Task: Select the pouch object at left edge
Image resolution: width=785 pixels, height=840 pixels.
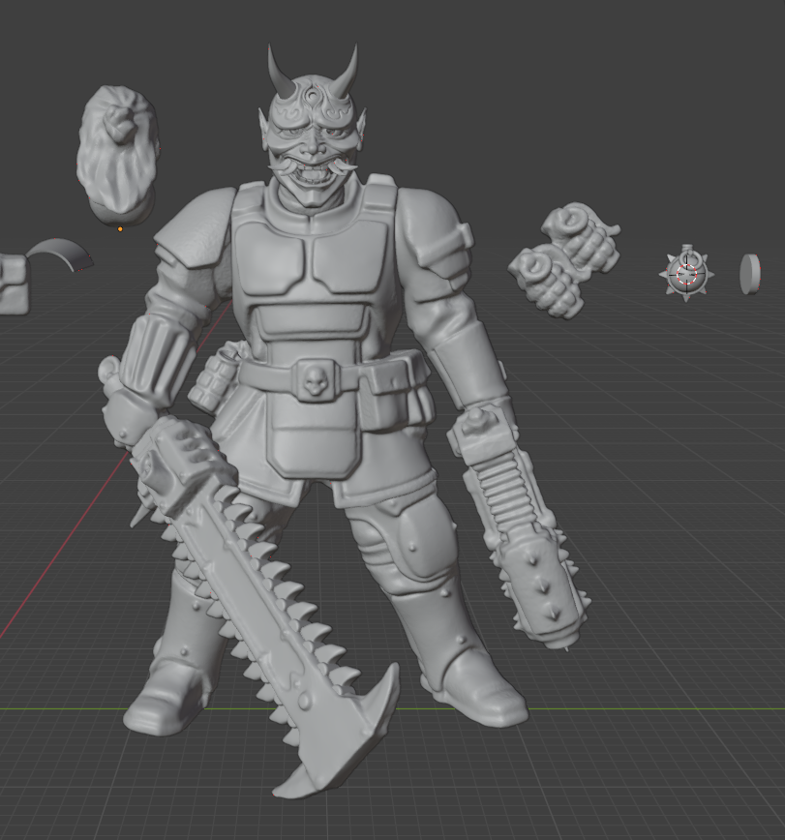Action: [14, 285]
